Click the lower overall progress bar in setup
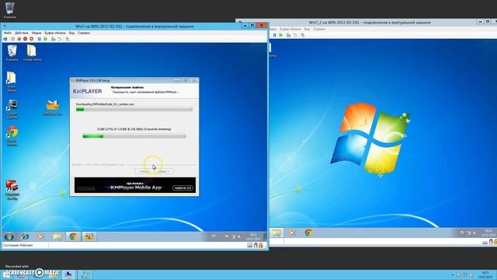The image size is (497, 280). [134, 136]
